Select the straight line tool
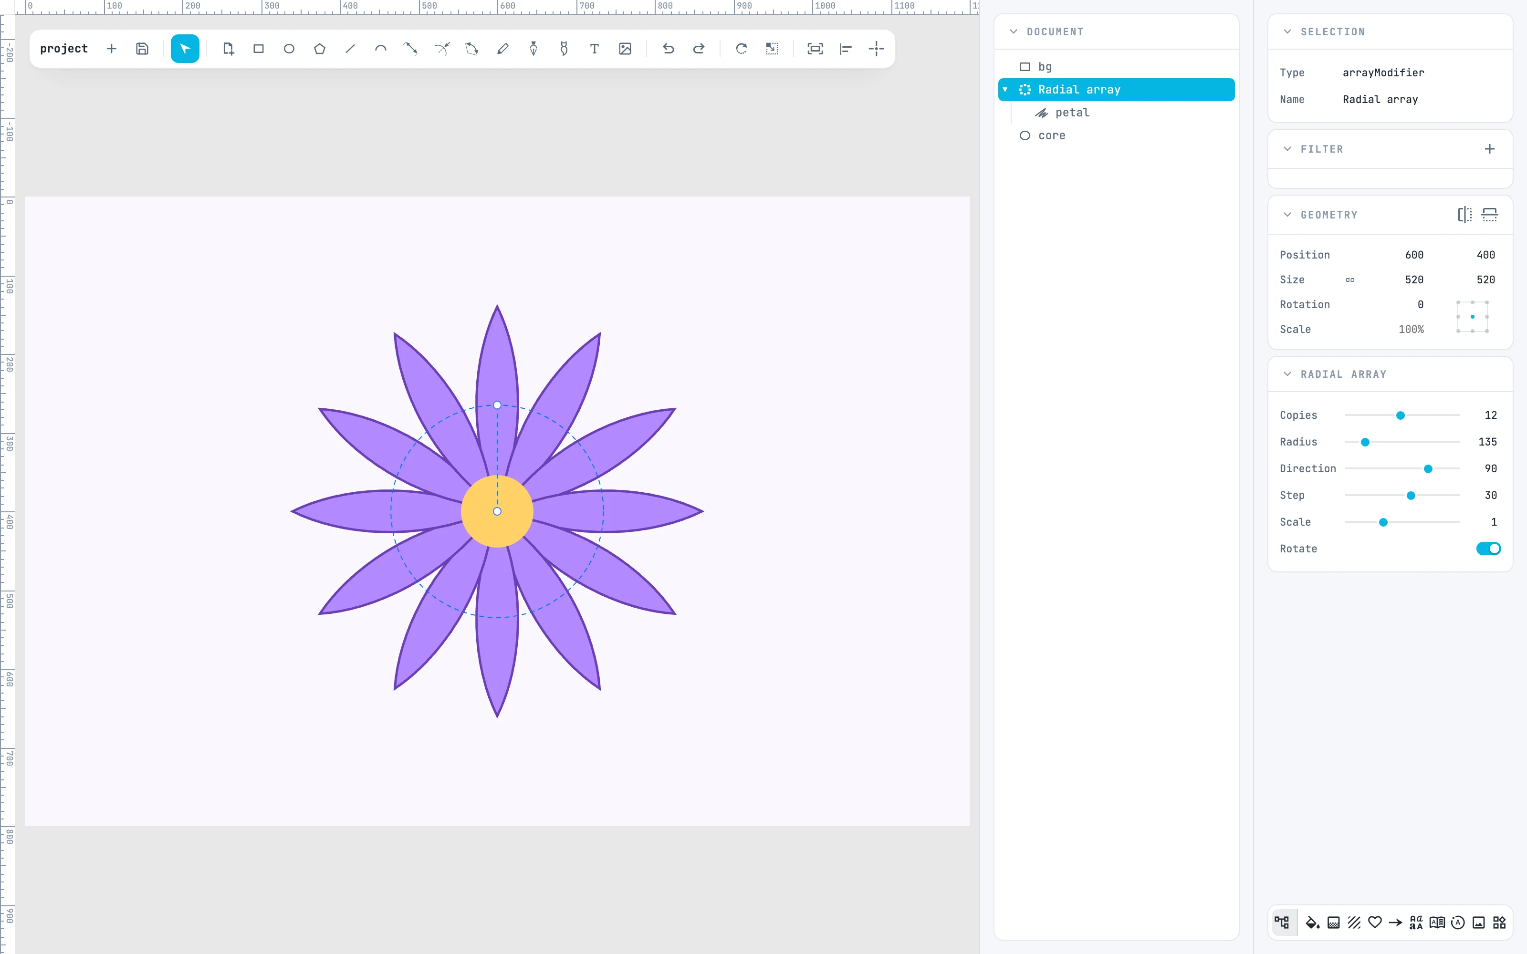The image size is (1527, 954). coord(350,49)
